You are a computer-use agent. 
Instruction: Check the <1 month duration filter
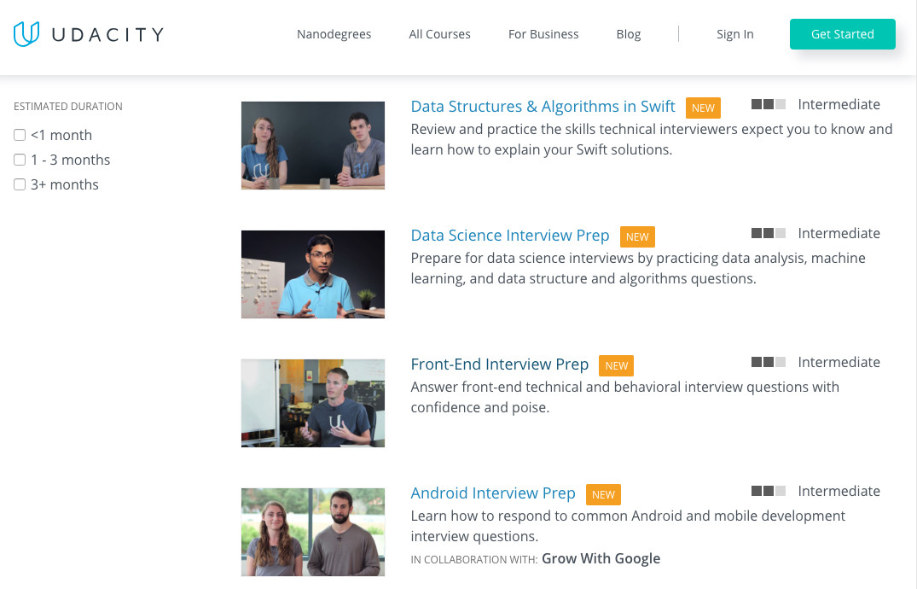tap(20, 135)
